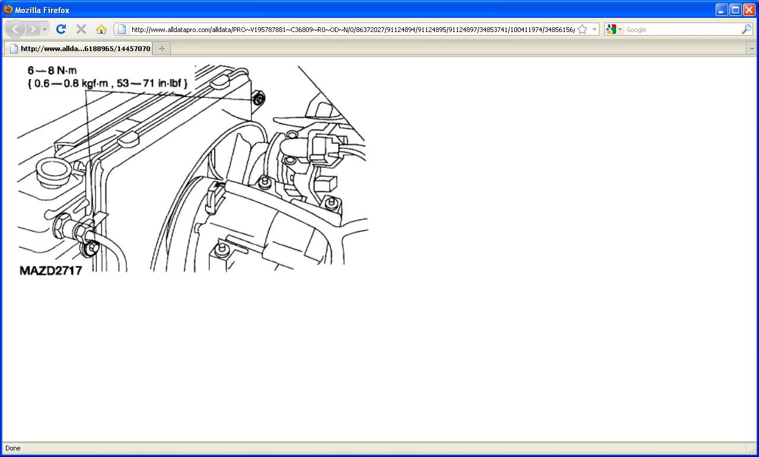759x457 pixels.
Task: Open a new tab
Action: coord(161,49)
